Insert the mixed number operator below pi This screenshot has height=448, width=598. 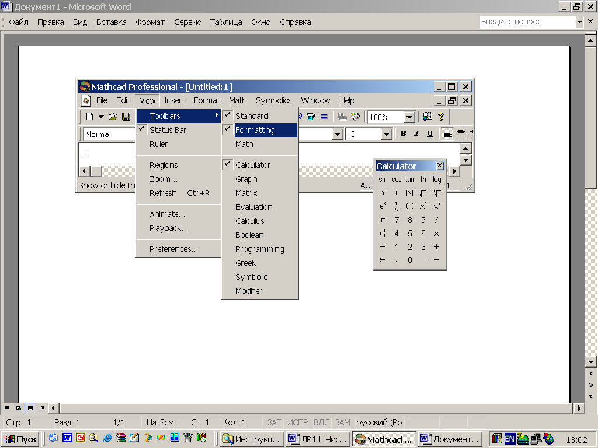[383, 233]
